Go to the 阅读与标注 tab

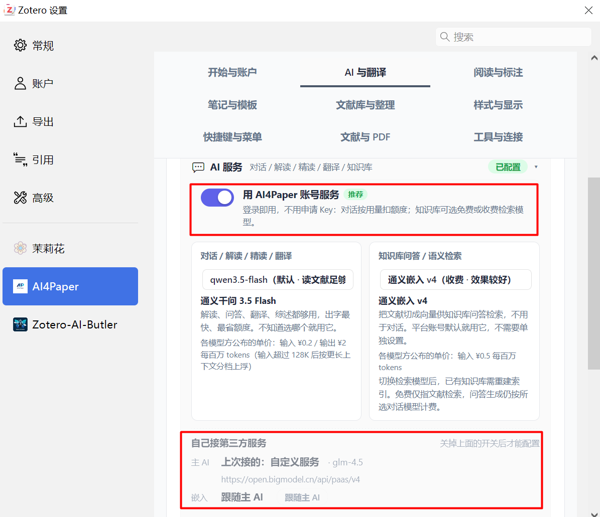(498, 72)
